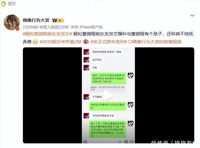Click the orange verified V badge
The image size is (200, 148).
(x=17, y=29)
